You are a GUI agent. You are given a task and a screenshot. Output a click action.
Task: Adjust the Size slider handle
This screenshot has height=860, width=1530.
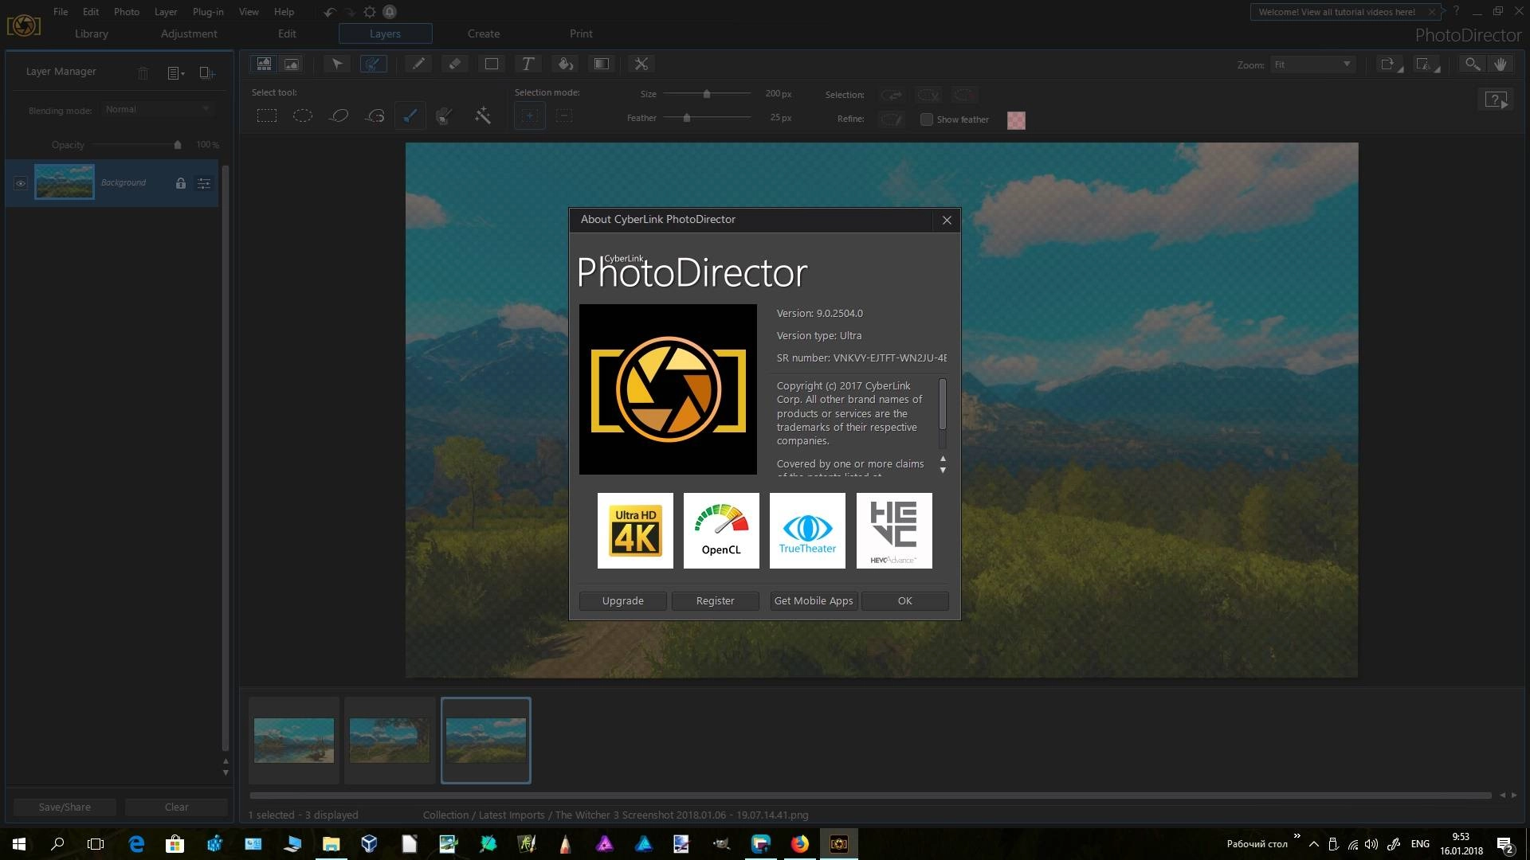706,94
